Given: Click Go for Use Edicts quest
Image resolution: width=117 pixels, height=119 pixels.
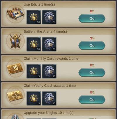Looking at the screenshot, I should point(92,19).
